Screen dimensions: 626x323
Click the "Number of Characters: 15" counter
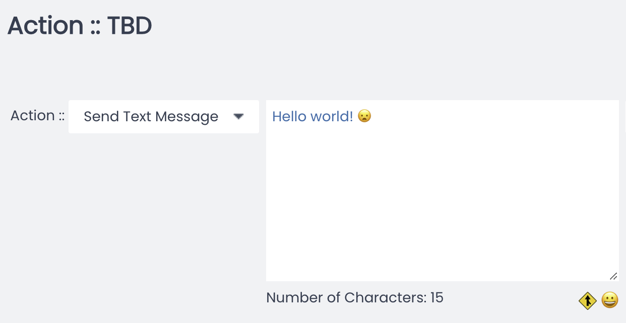355,297
